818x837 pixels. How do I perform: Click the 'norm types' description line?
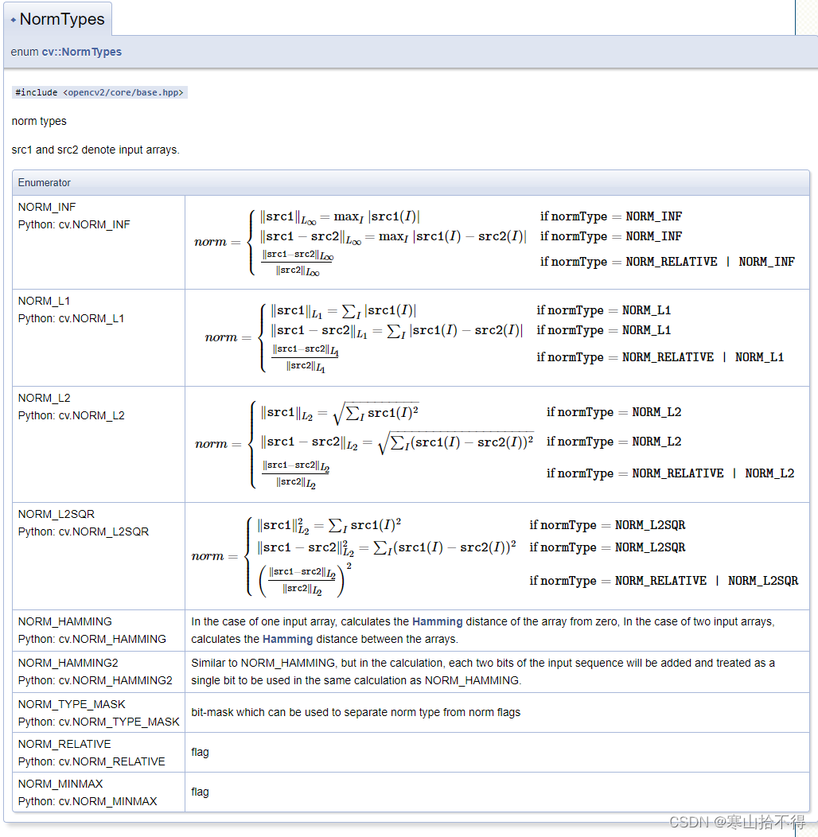[39, 121]
